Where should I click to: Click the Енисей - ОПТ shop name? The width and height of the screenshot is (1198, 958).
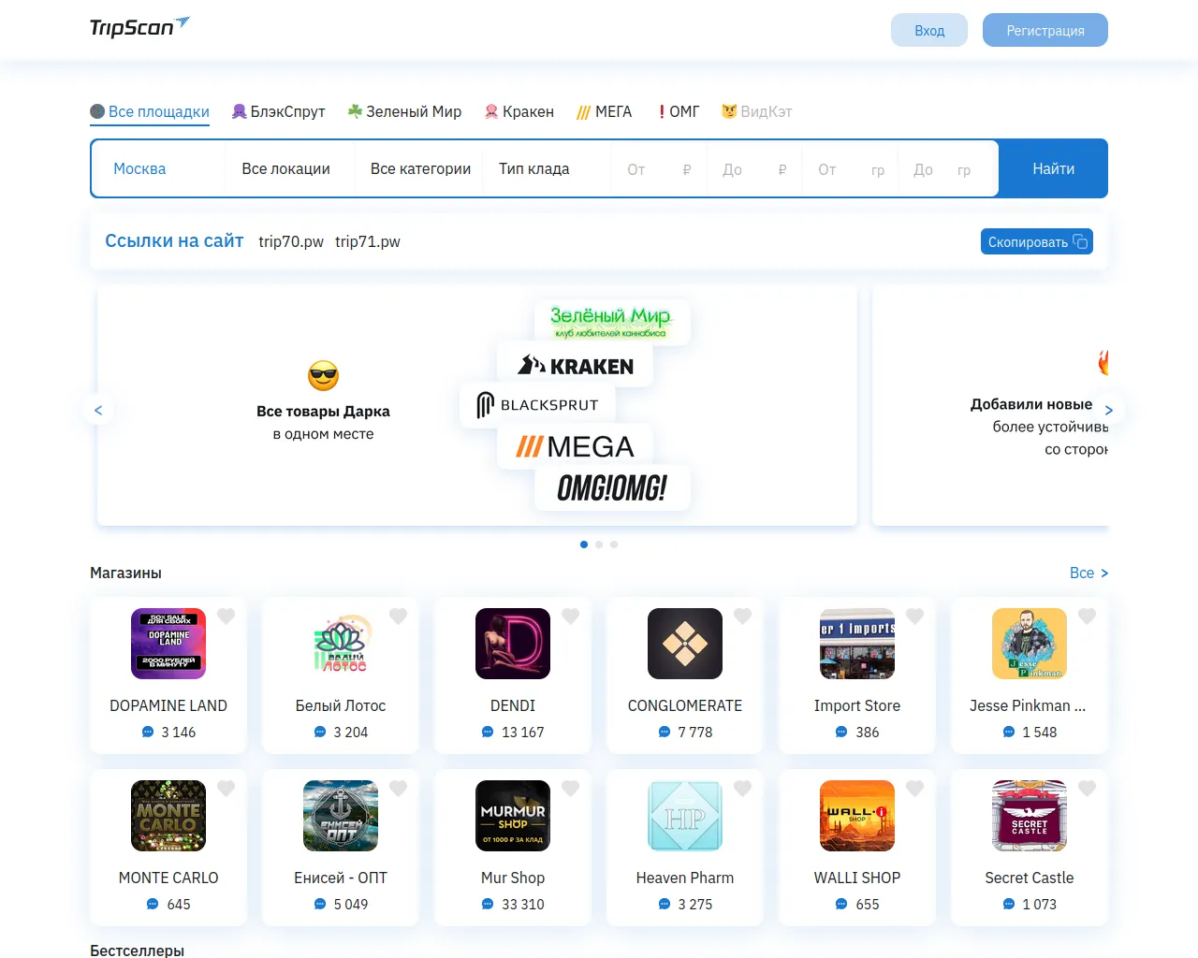coord(341,878)
